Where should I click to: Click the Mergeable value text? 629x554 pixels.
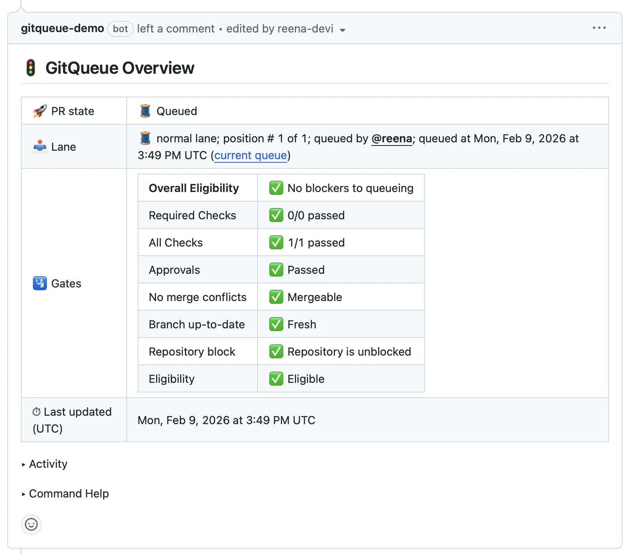(x=315, y=297)
